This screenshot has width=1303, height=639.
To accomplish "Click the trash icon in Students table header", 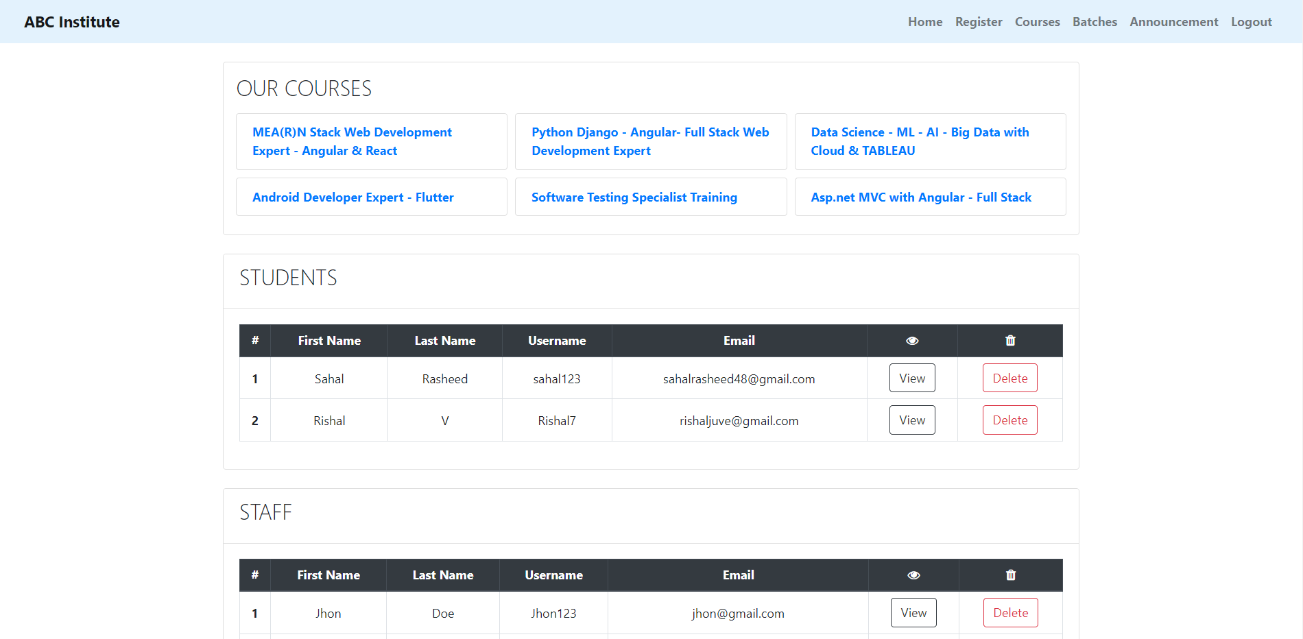I will click(1010, 341).
